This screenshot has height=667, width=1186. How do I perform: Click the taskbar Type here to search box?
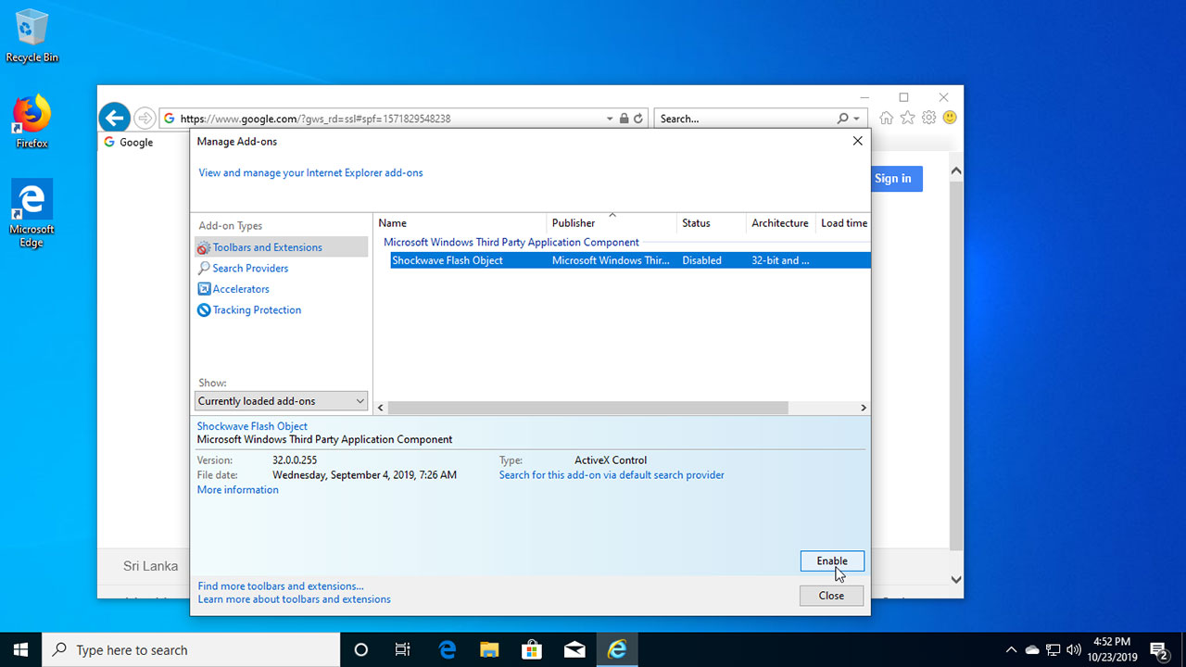(191, 649)
